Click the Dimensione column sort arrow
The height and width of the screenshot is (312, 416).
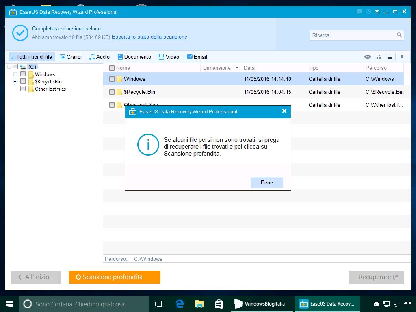237,68
